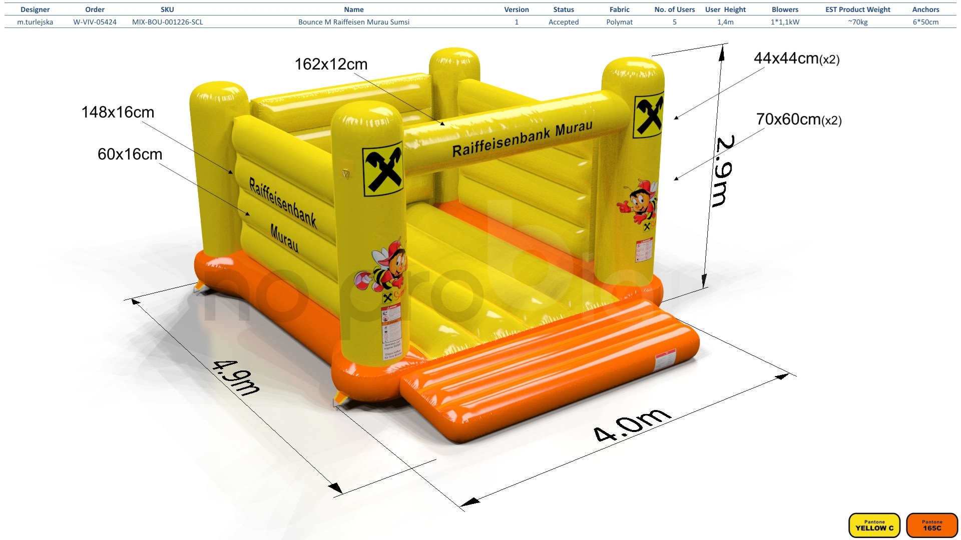Select the number of users value '5'
Viewport: 961px width, 540px height.
pyautogui.click(x=675, y=22)
